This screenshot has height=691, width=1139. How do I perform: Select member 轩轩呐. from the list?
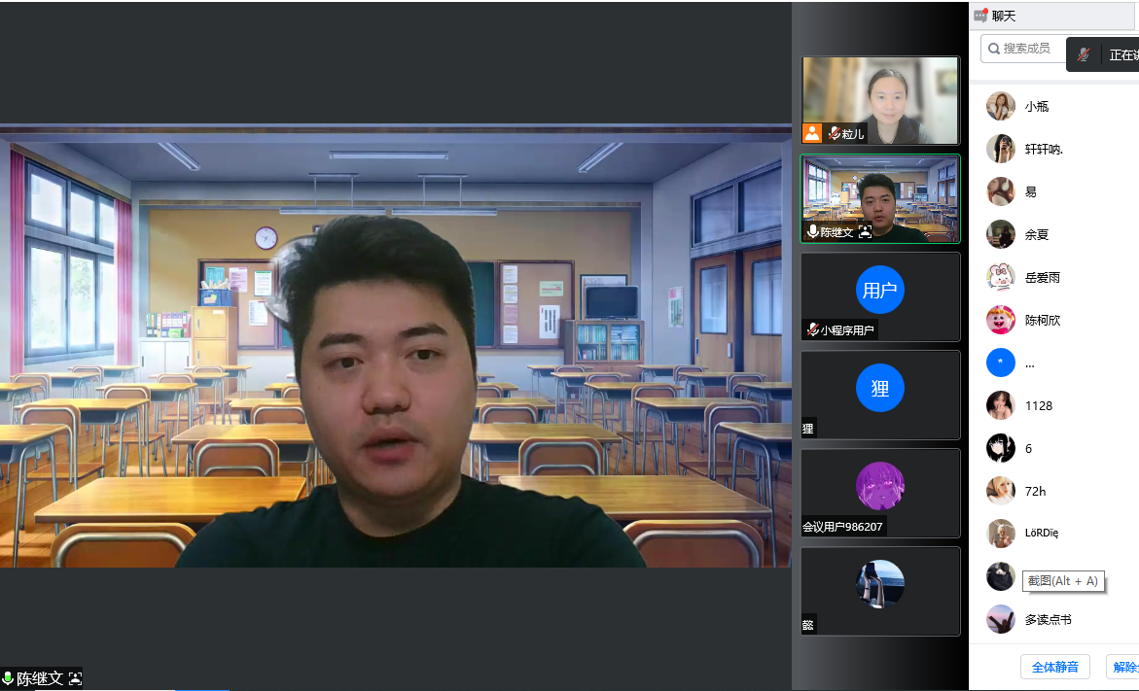(1044, 150)
